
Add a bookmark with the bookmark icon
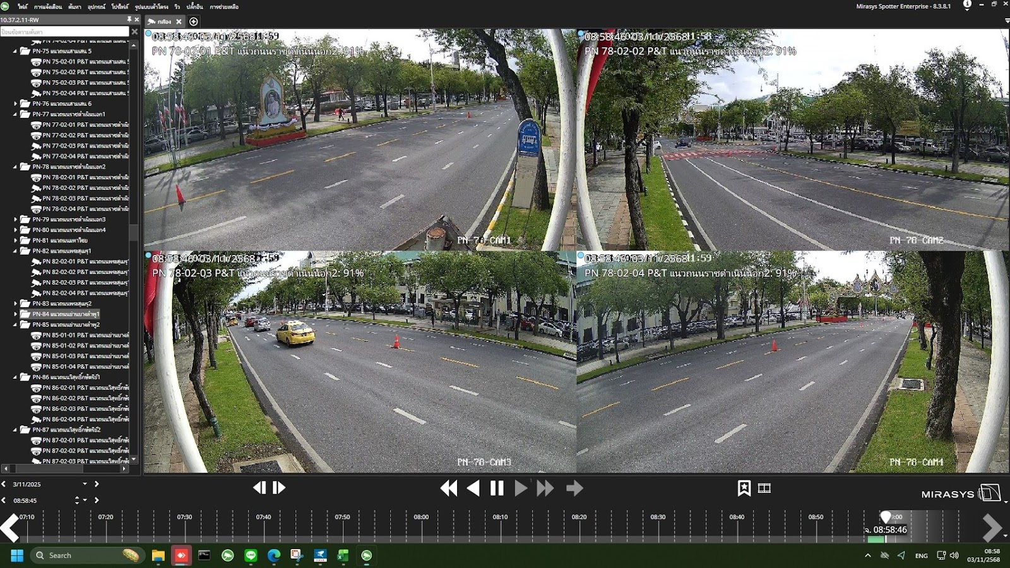744,488
